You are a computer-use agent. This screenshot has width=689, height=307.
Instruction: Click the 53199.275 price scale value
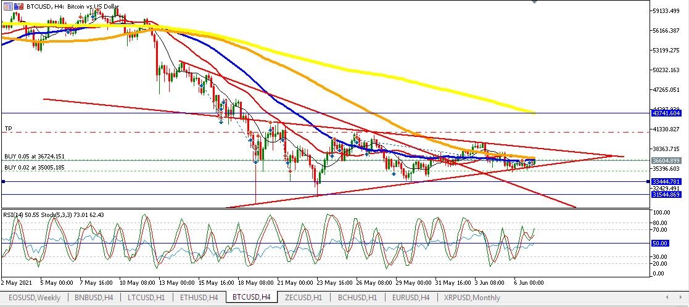tap(667, 51)
